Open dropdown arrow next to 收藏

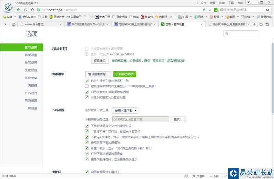point(15,17)
